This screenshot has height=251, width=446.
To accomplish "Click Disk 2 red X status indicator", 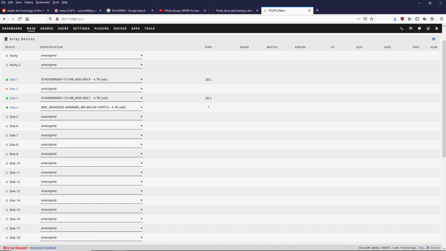I will click(7, 89).
